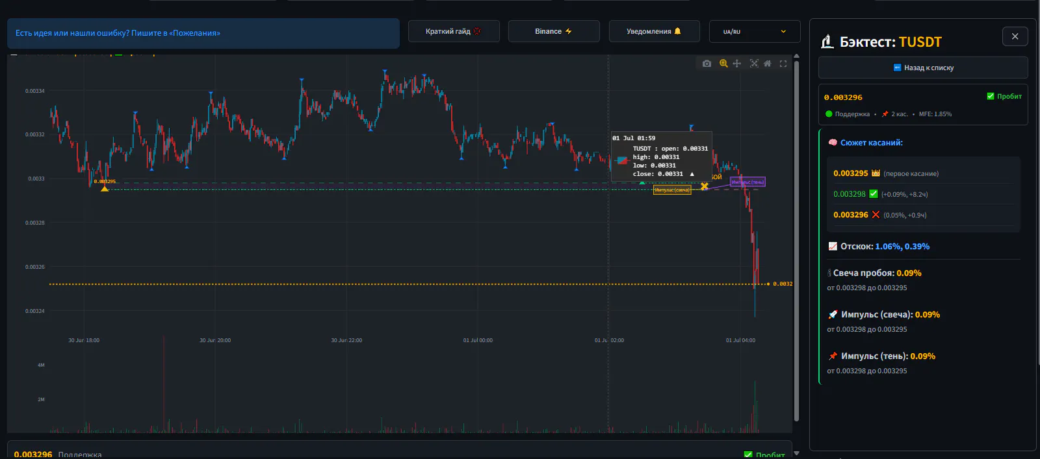This screenshot has height=459, width=1040.
Task: Open the Краткий гайд guide
Action: click(454, 31)
